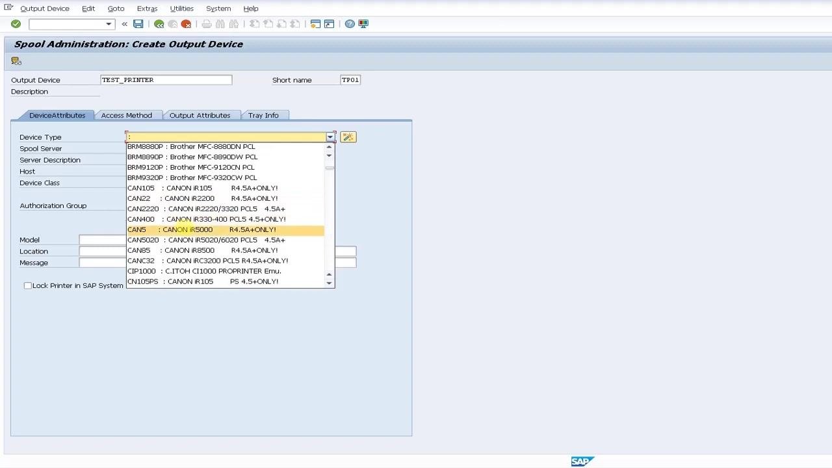Image resolution: width=832 pixels, height=468 pixels.
Task: Select CAN400 : CANON iR330-400 PCL5 row
Action: click(x=225, y=219)
